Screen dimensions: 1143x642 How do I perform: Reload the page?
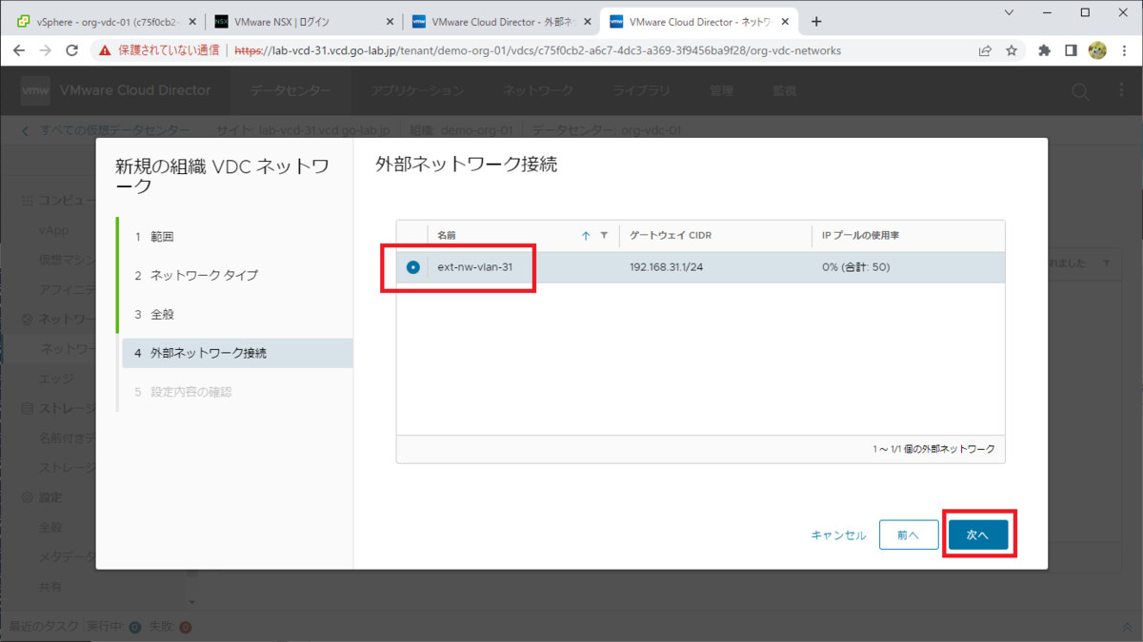click(71, 50)
